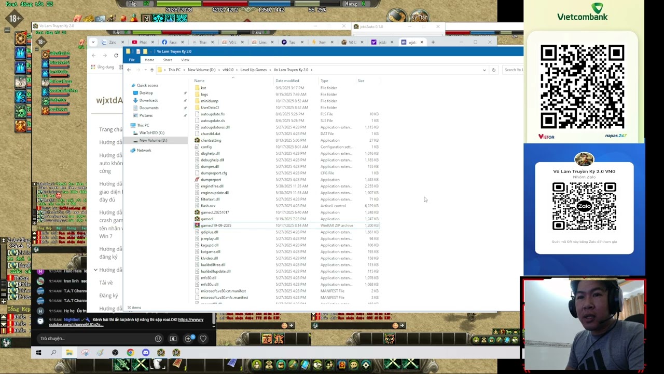
Task: Open Desktop in Quick access
Action: (x=146, y=93)
